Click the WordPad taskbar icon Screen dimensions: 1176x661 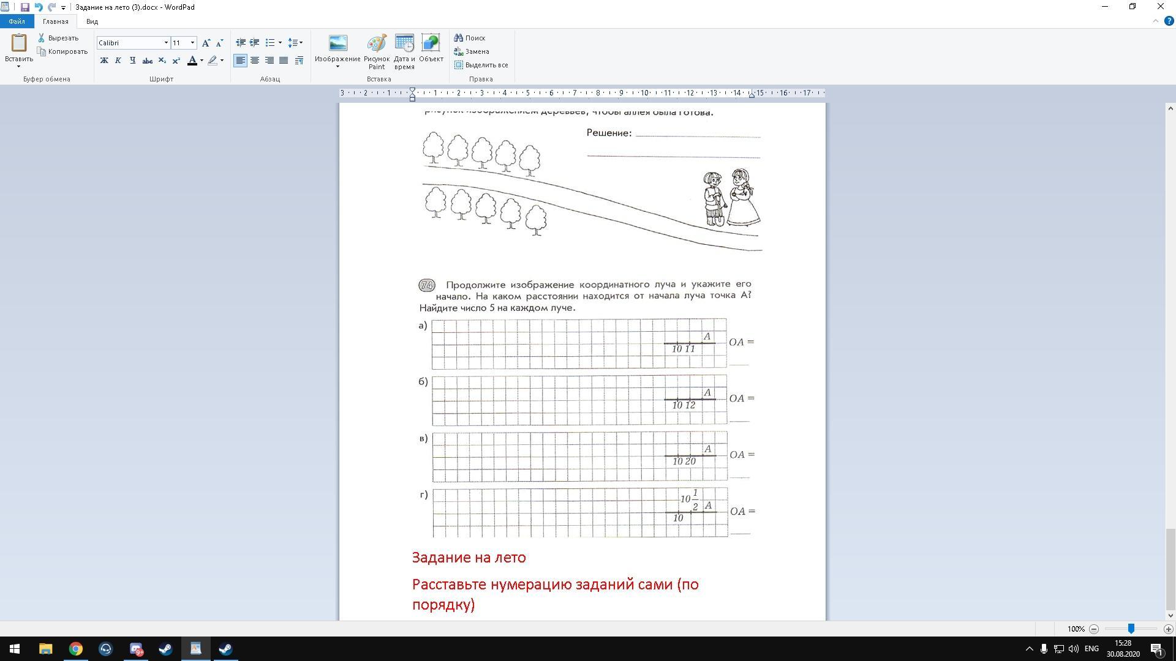(195, 649)
